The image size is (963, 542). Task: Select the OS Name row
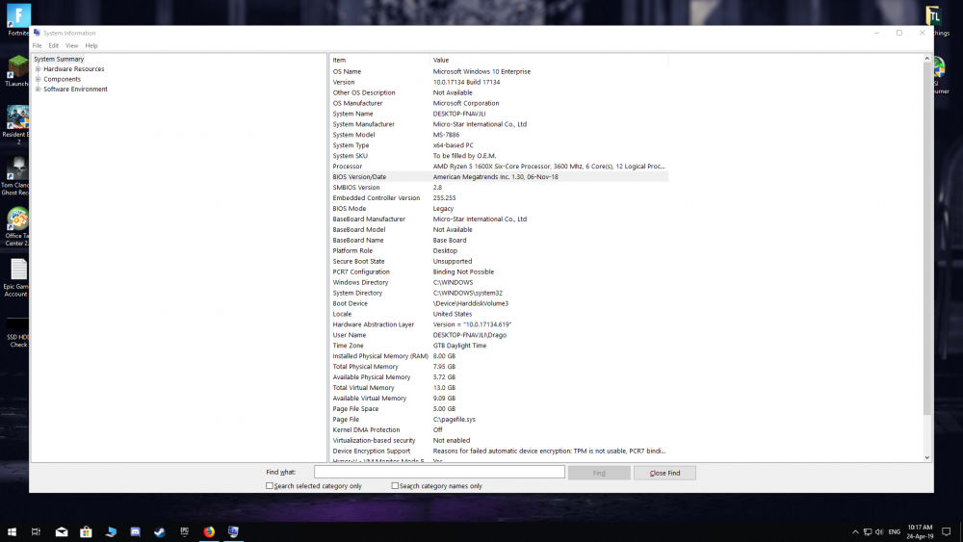click(499, 71)
